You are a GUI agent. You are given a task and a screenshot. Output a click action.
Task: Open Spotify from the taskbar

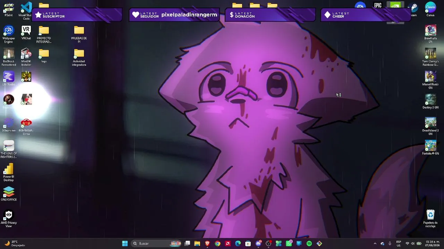pos(309,243)
